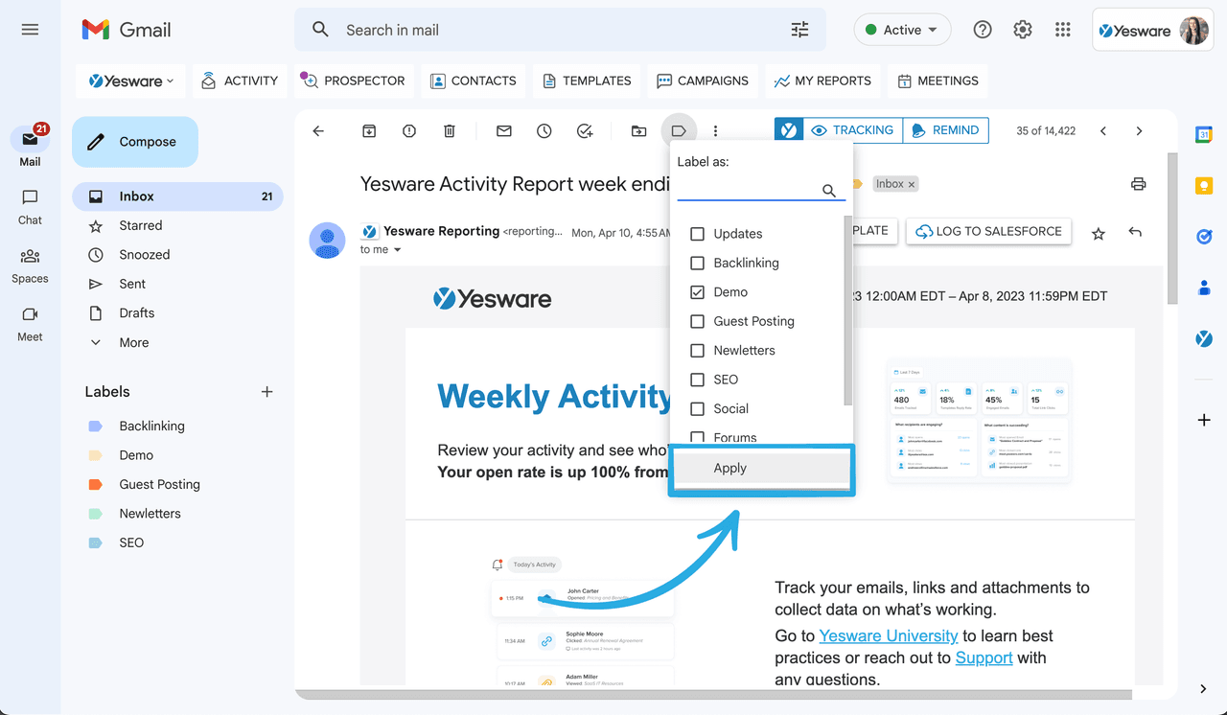Screen dimensions: 1227x715
Task: Mark email as unread icon
Action: (x=504, y=131)
